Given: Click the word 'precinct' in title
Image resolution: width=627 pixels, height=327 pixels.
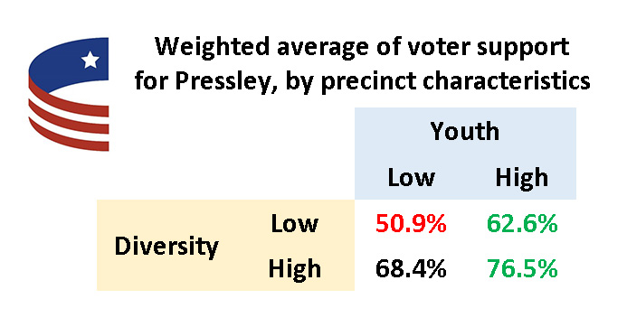Looking at the screenshot, I should click(368, 82).
